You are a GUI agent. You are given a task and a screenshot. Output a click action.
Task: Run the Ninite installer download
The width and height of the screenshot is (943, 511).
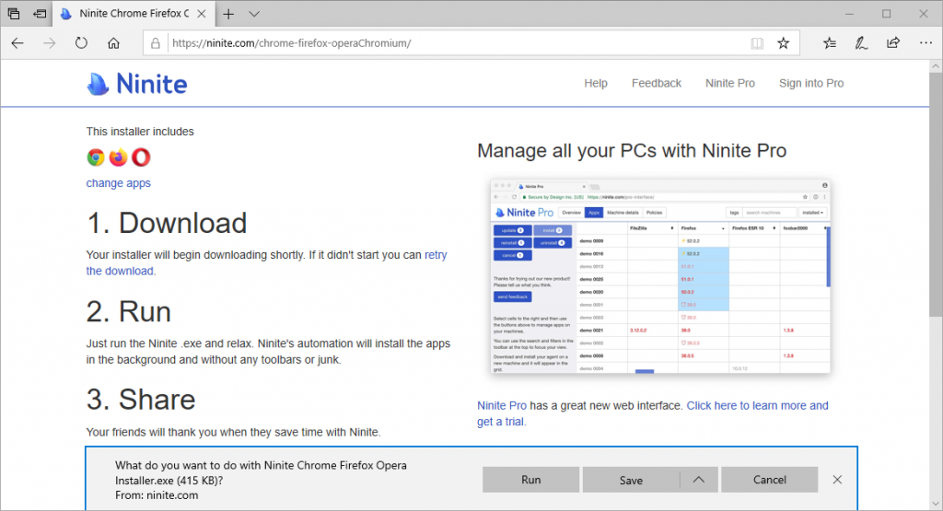[x=530, y=480]
